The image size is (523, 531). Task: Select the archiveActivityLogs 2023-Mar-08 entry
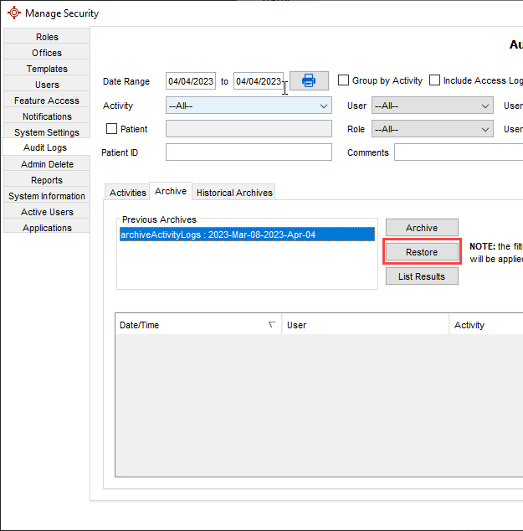(x=218, y=235)
